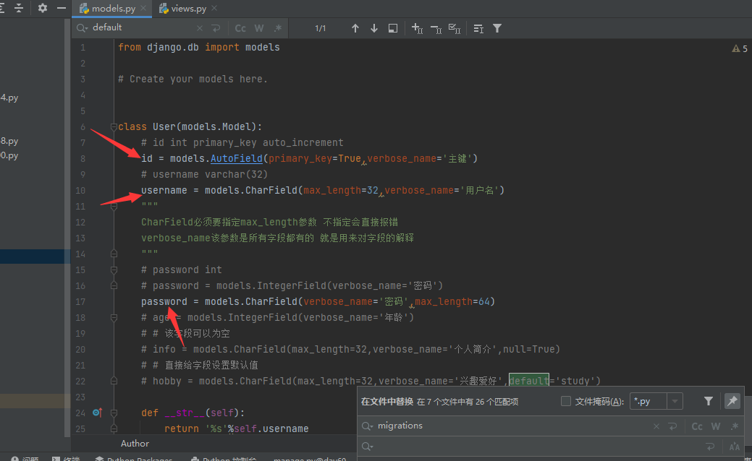Select the 4.py file in project tree
Image resolution: width=752 pixels, height=461 pixels.
pyautogui.click(x=9, y=98)
